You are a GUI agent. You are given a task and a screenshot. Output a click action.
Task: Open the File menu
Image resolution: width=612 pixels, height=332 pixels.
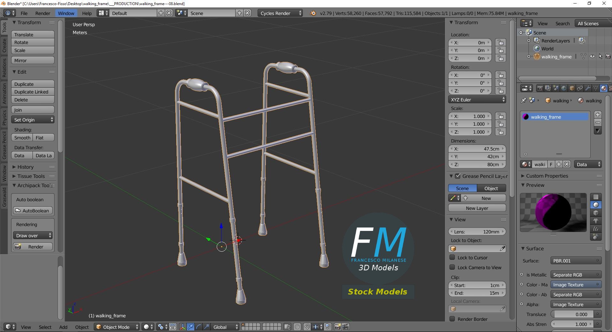click(24, 13)
